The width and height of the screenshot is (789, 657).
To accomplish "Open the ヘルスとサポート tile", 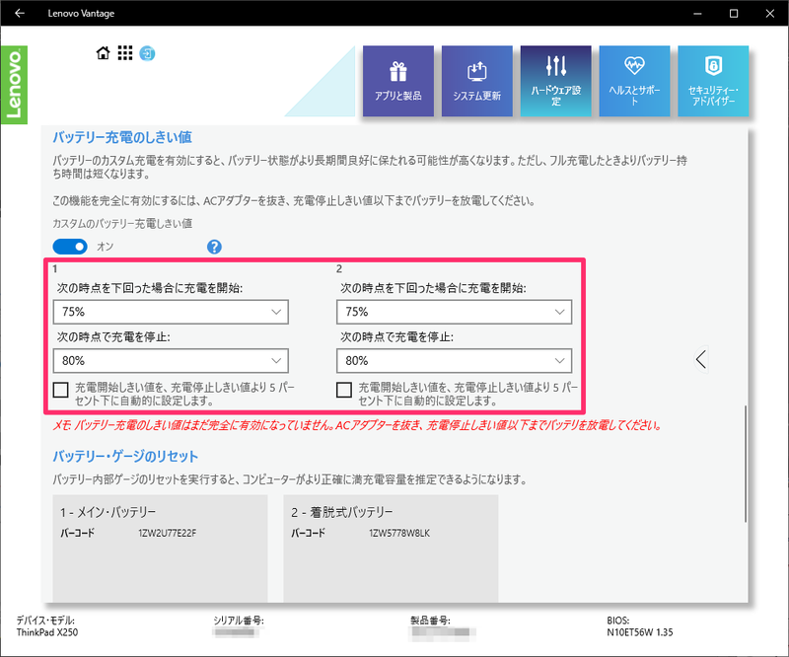I will point(634,81).
